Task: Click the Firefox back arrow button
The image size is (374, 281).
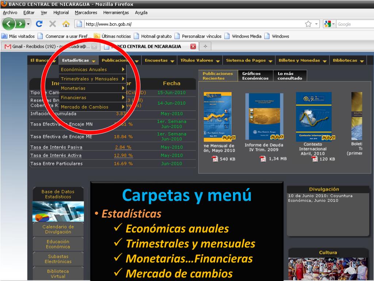Action: click(9, 24)
